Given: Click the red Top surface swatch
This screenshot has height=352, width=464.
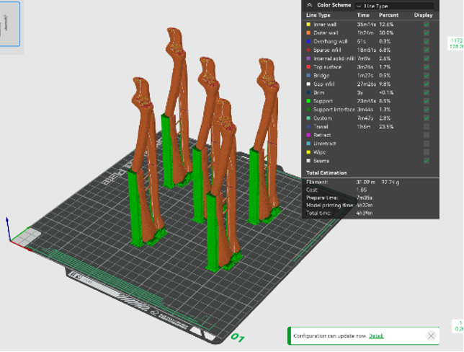Looking at the screenshot, I should click(x=308, y=67).
